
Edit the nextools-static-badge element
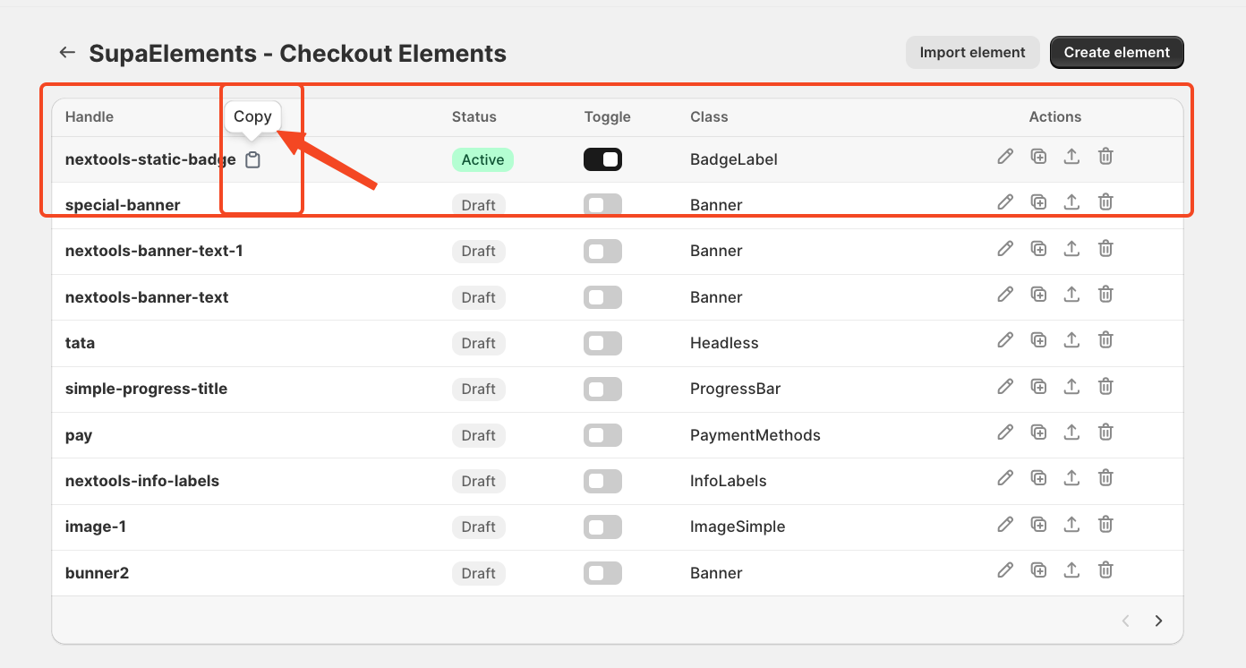(1005, 157)
